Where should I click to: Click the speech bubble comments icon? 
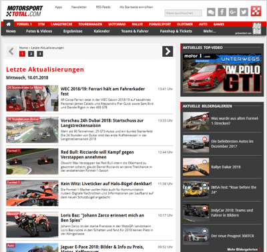pyautogui.click(x=211, y=12)
